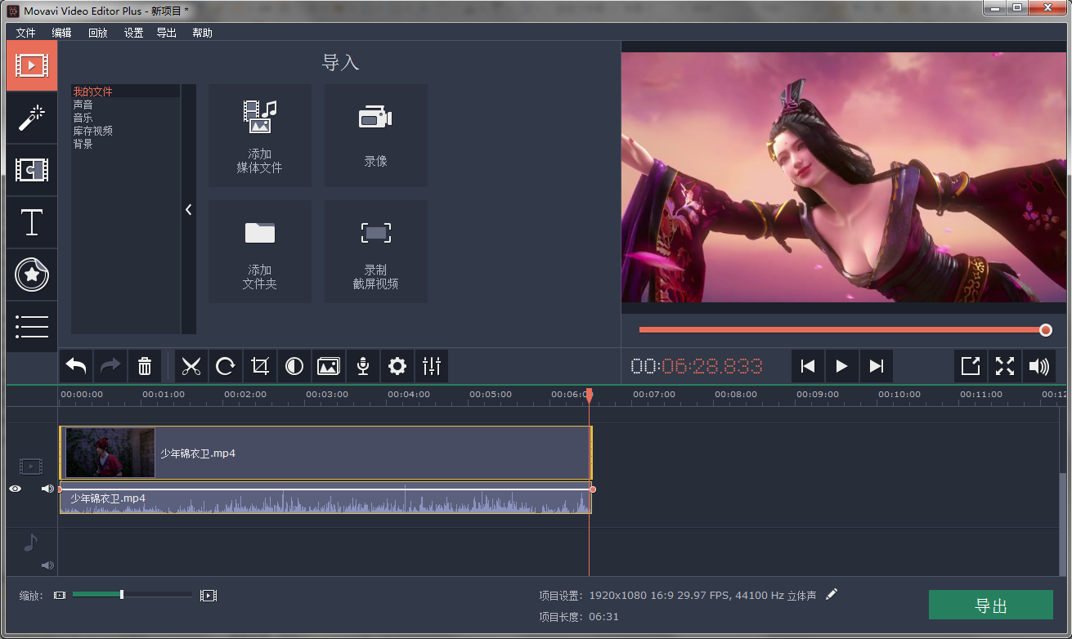Select the Crop tool
This screenshot has height=639, width=1072.
[x=260, y=366]
